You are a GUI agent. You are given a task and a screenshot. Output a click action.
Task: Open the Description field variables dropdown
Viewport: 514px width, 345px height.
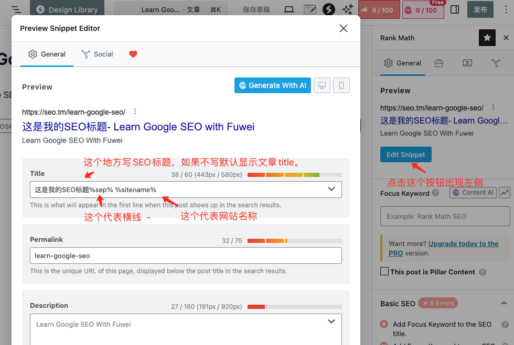(331, 321)
